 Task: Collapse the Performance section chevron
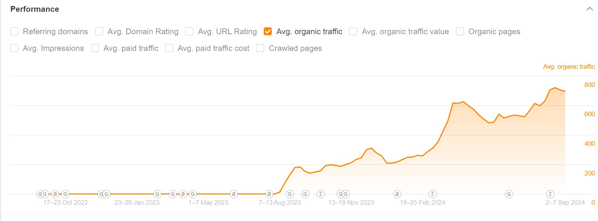[590, 9]
